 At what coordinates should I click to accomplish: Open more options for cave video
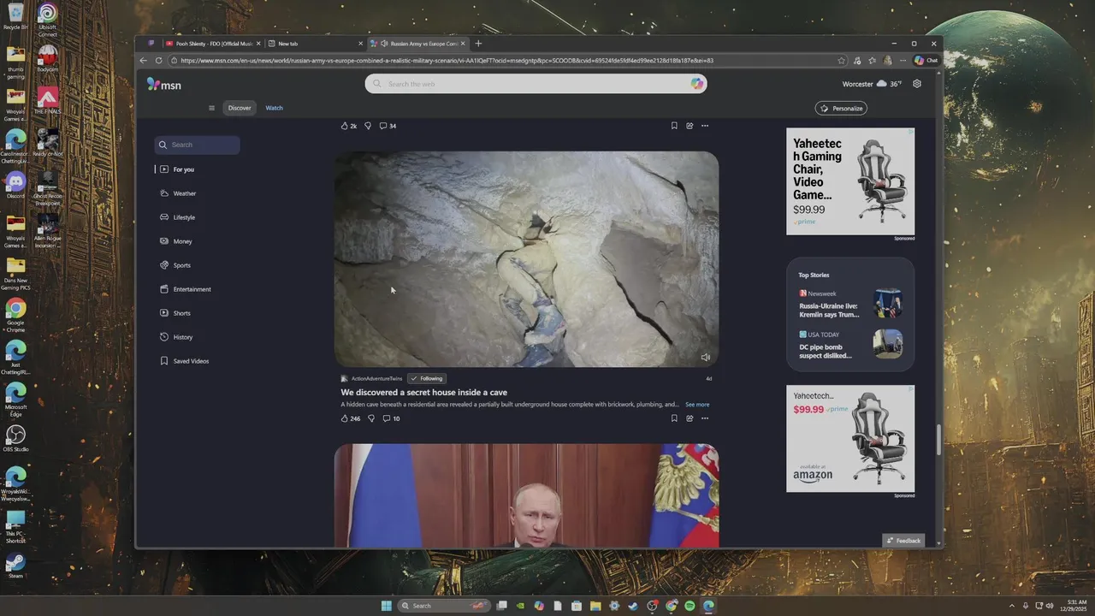pos(705,418)
